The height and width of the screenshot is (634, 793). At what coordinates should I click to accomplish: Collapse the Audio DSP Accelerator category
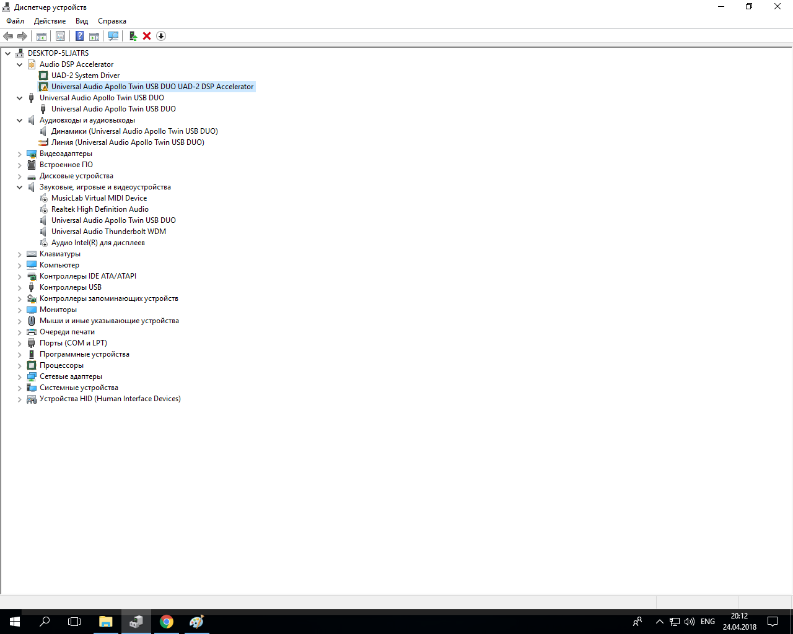[20, 64]
